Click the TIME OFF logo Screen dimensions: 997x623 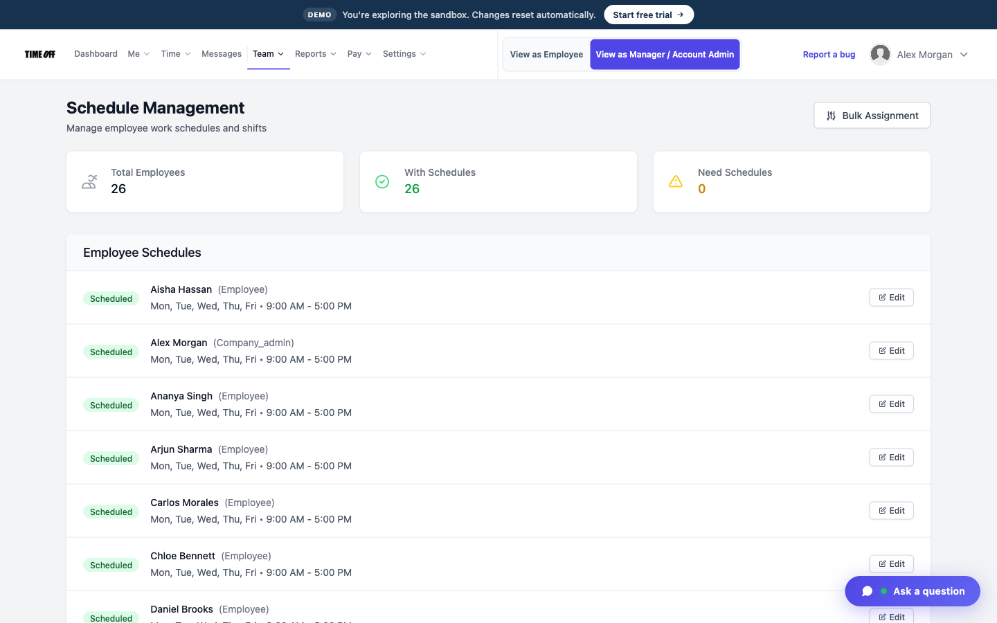click(x=40, y=54)
